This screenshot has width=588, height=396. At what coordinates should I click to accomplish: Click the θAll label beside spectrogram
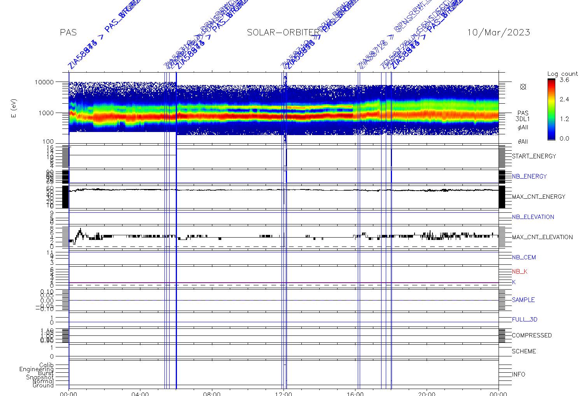[523, 142]
